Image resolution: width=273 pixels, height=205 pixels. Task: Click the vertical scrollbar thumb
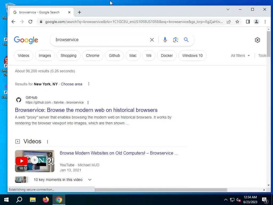268,44
